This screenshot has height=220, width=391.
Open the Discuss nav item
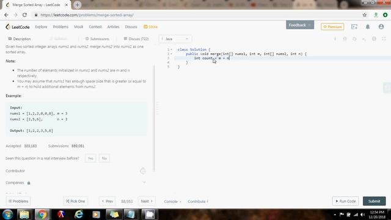coord(131,27)
